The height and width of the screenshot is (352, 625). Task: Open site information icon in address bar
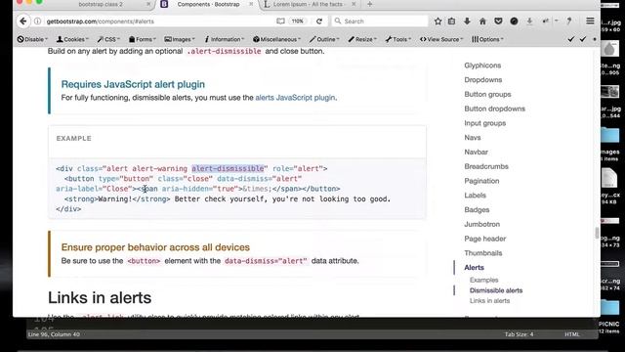[x=37, y=22]
